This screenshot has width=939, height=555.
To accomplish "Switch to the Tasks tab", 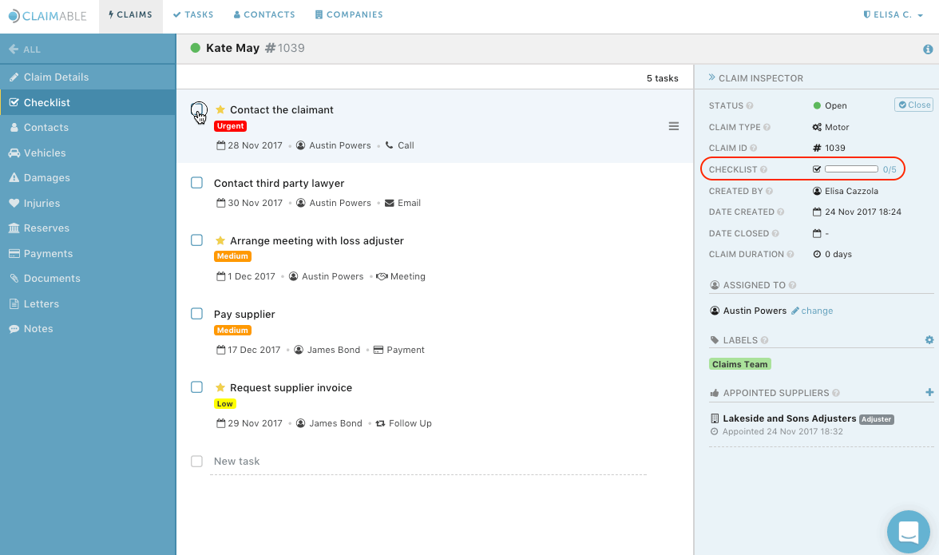I will 193,14.
